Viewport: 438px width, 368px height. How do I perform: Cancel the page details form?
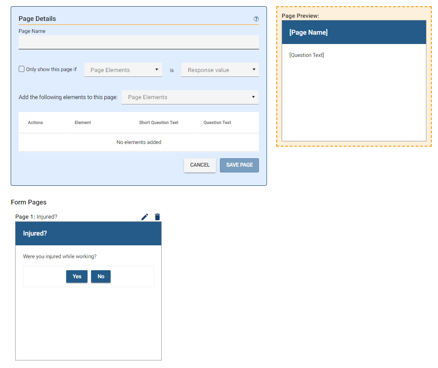pos(200,165)
